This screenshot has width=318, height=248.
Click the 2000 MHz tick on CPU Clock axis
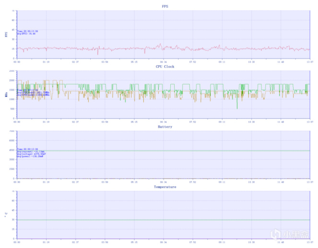click(x=12, y=80)
